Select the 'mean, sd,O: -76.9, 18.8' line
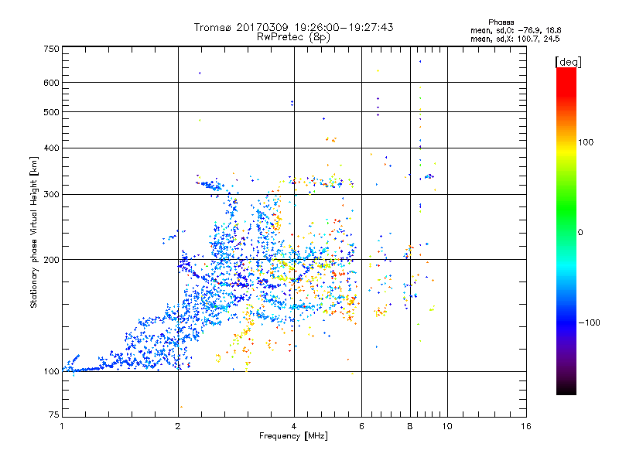Viewport: 619px width, 464px height. [515, 30]
